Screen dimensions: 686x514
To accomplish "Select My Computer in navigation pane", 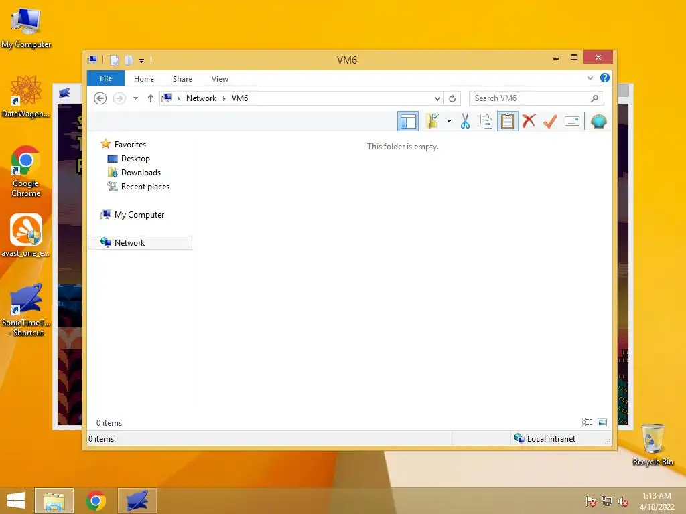I will [x=139, y=215].
